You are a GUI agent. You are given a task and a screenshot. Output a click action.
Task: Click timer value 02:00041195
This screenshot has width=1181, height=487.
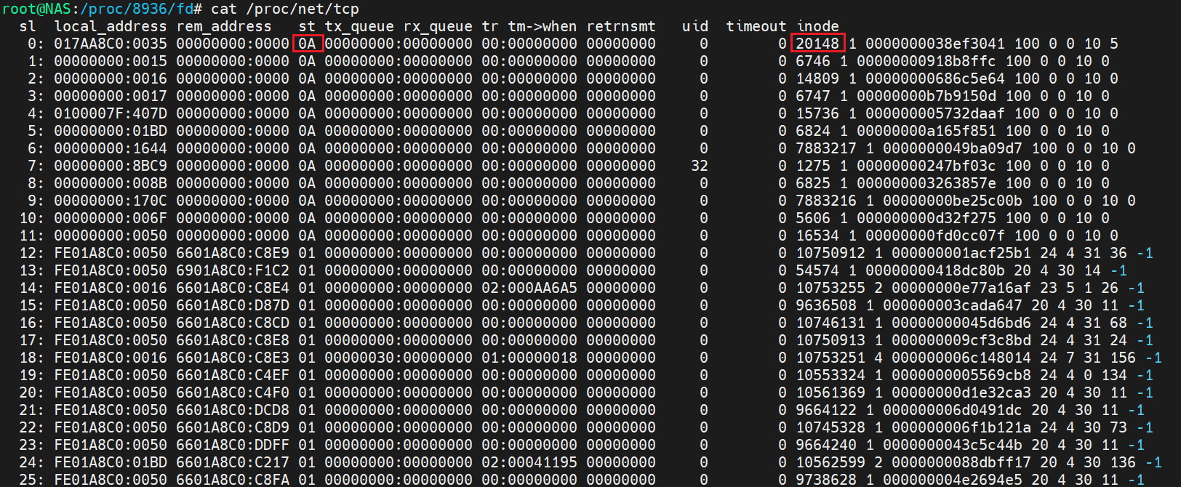pos(529,462)
